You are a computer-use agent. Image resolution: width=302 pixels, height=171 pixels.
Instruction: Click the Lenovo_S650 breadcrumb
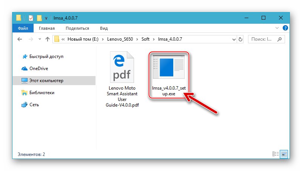pos(120,39)
